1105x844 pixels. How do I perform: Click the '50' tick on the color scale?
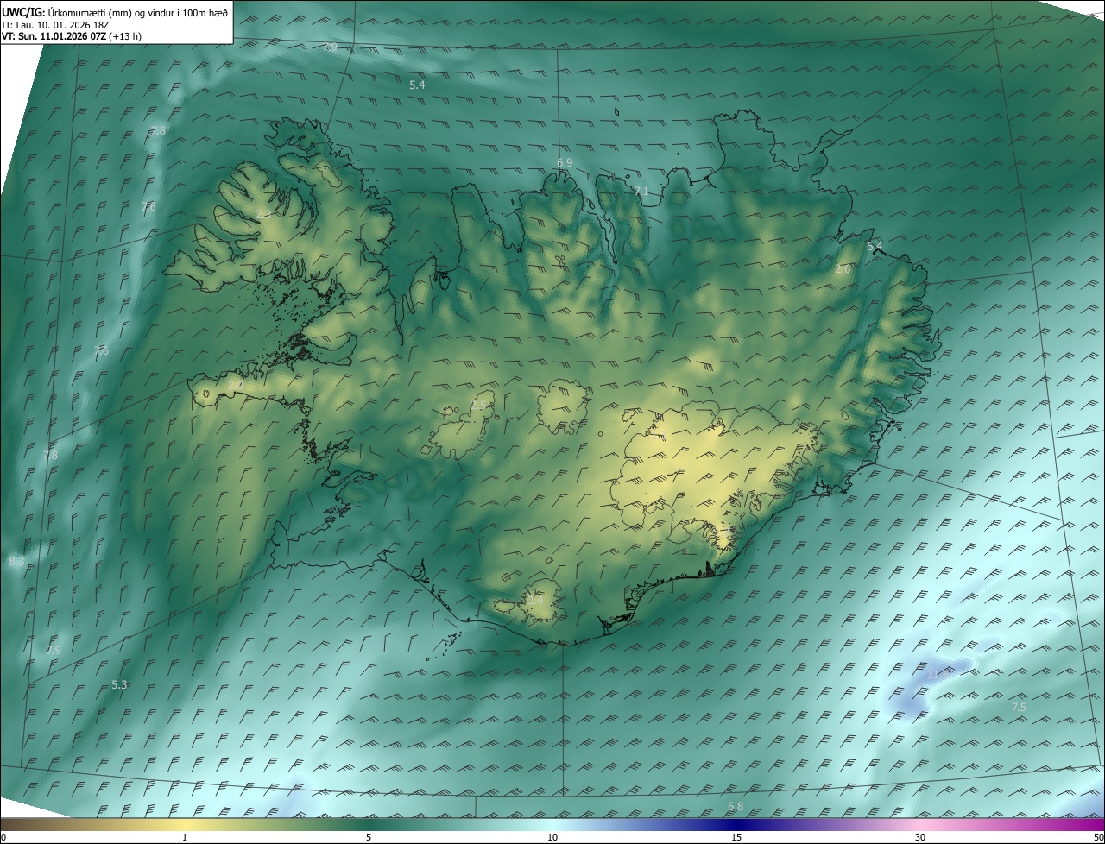point(1098,837)
